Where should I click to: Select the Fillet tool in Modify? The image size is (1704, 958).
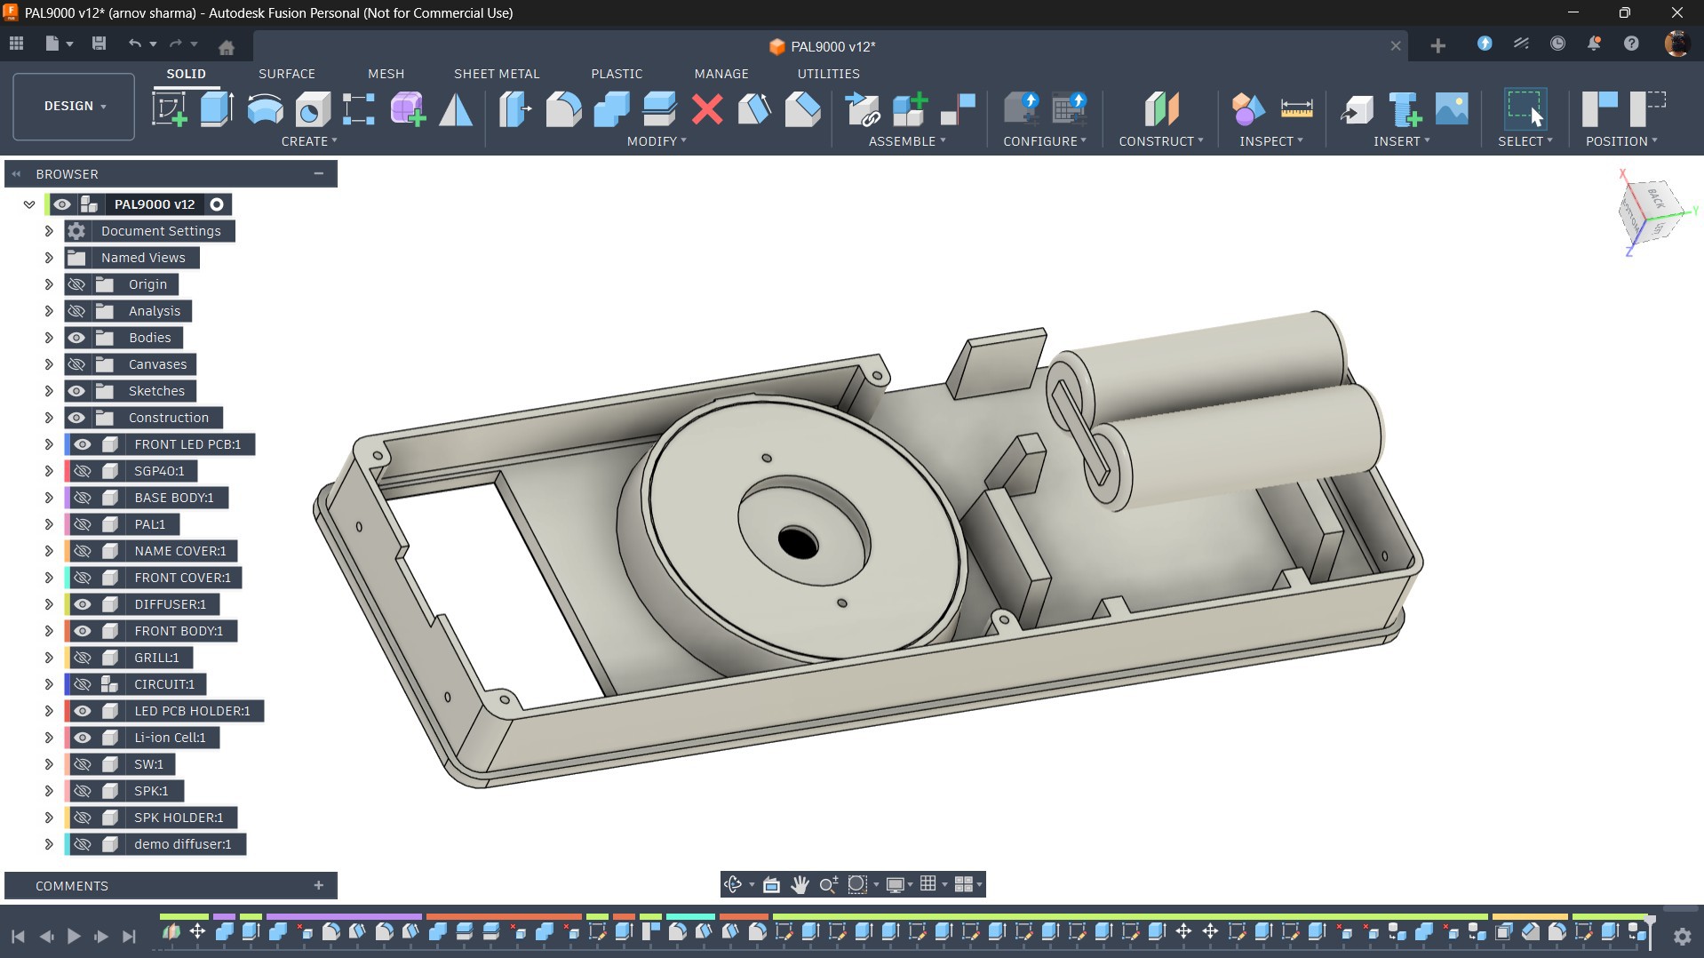pos(563,109)
